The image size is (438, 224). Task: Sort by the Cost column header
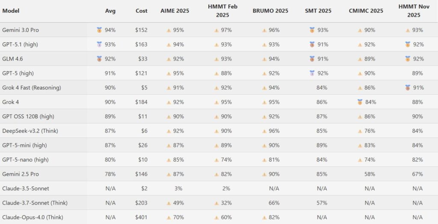click(x=142, y=11)
